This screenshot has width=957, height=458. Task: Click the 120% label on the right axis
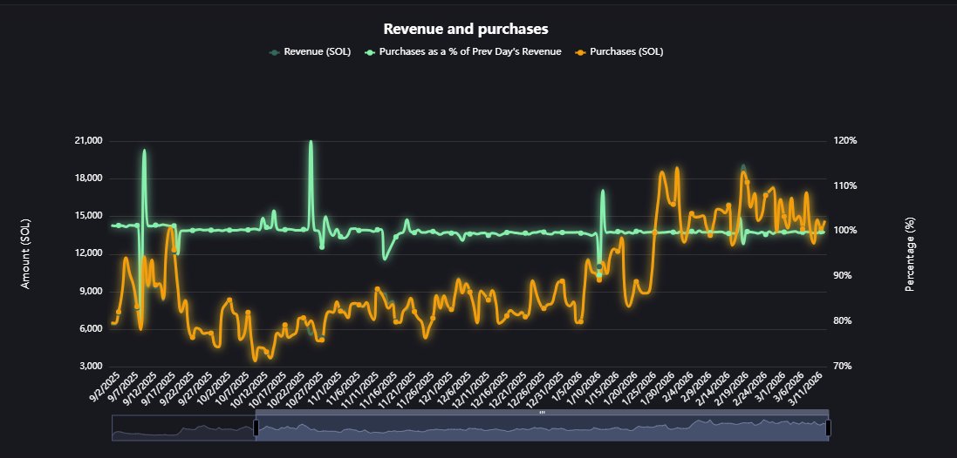coord(846,141)
